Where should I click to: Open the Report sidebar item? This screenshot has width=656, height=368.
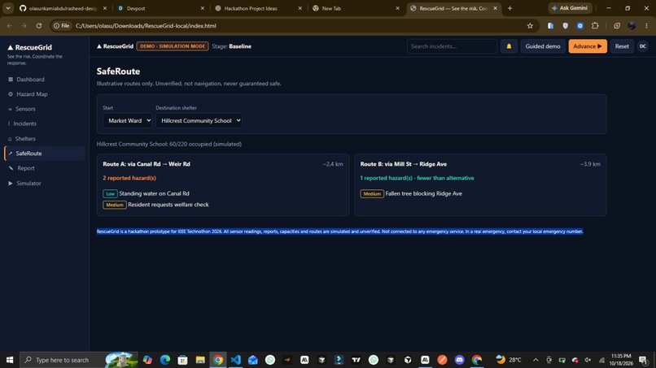22,168
